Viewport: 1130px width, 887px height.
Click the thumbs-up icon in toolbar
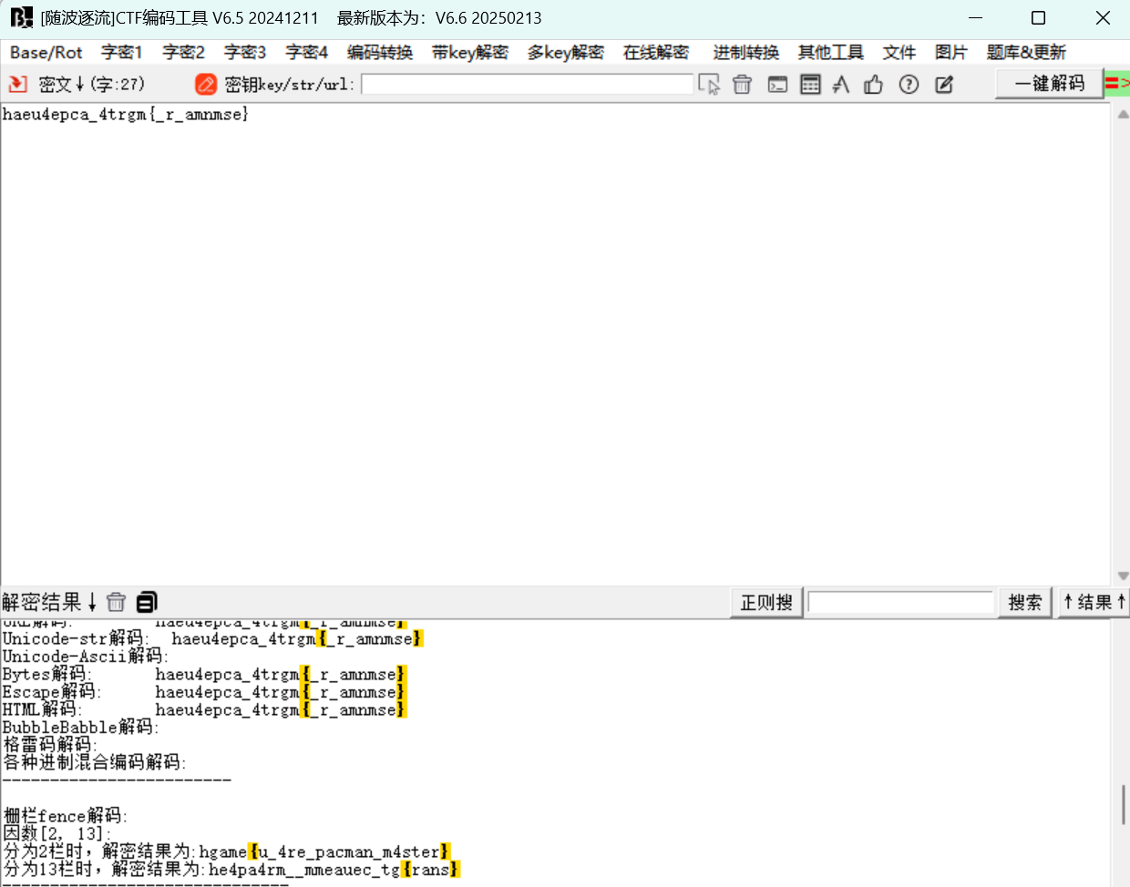[x=874, y=85]
